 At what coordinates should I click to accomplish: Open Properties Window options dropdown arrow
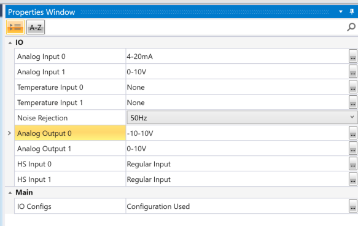[341, 12]
